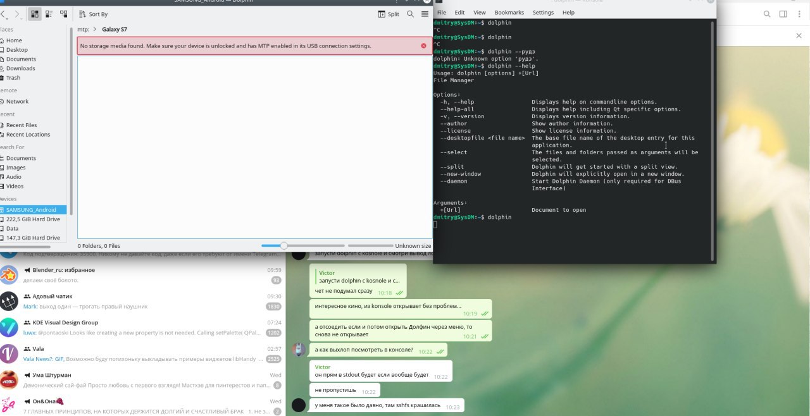This screenshot has height=416, width=810.
Task: Open 222,5 GiB Hard Drive device
Action: coord(33,219)
